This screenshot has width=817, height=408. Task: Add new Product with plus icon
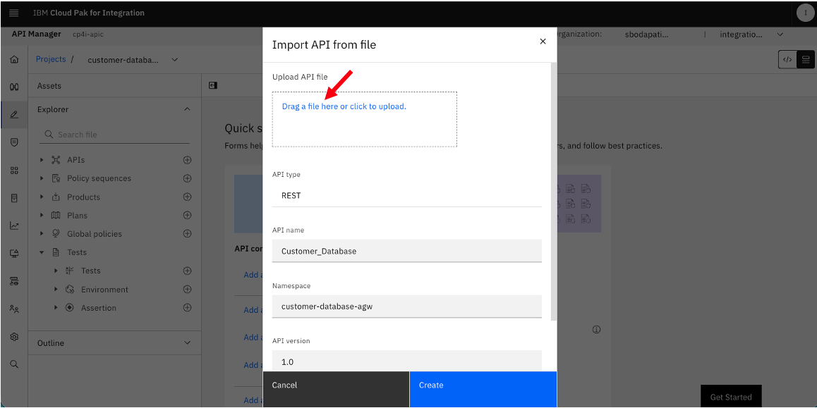pyautogui.click(x=188, y=197)
